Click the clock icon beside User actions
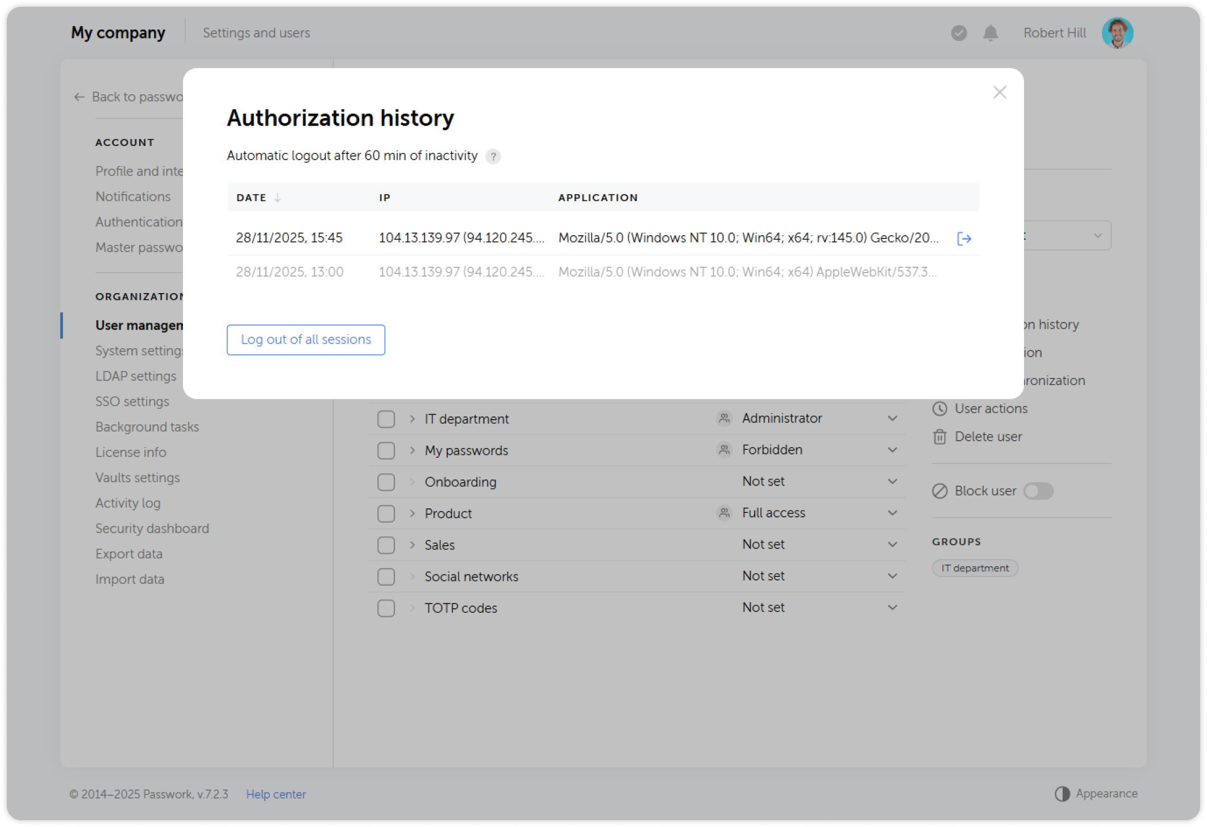 point(940,408)
